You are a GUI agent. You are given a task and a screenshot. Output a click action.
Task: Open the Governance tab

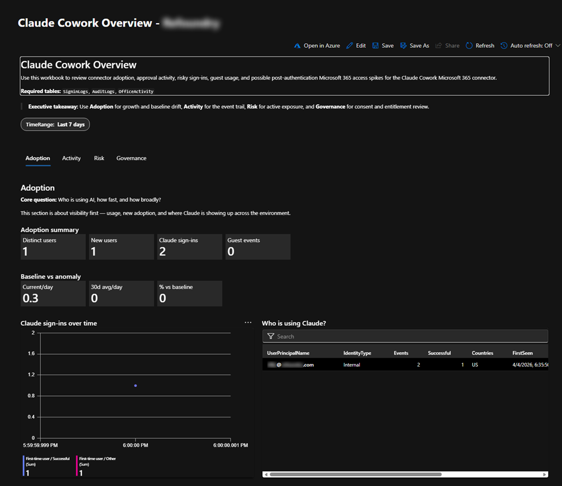(x=131, y=158)
